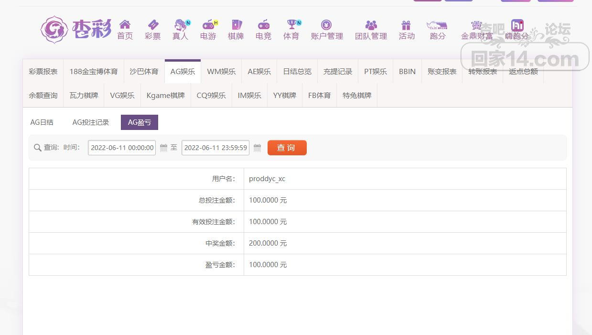The image size is (592, 335).
Task: Open the 体育 trophy icon
Action: (291, 25)
